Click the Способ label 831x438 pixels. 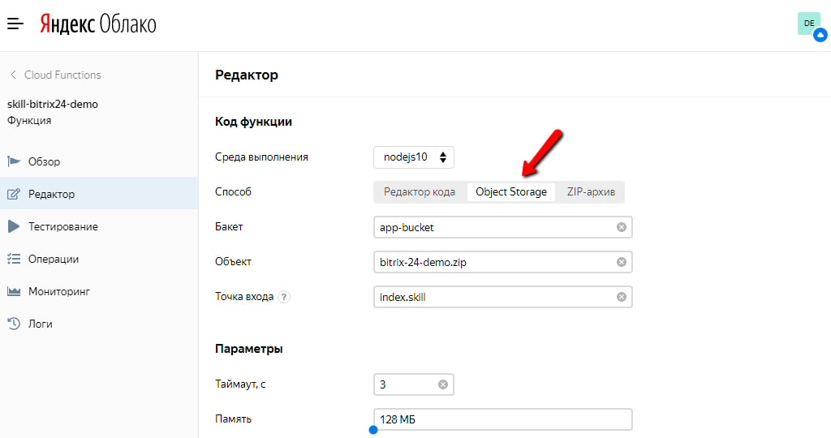pos(233,191)
